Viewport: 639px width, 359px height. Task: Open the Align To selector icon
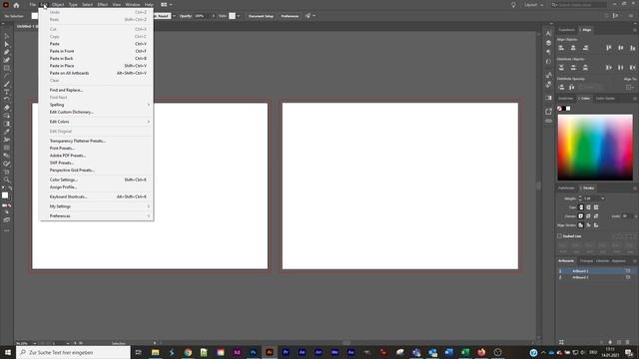[x=630, y=87]
